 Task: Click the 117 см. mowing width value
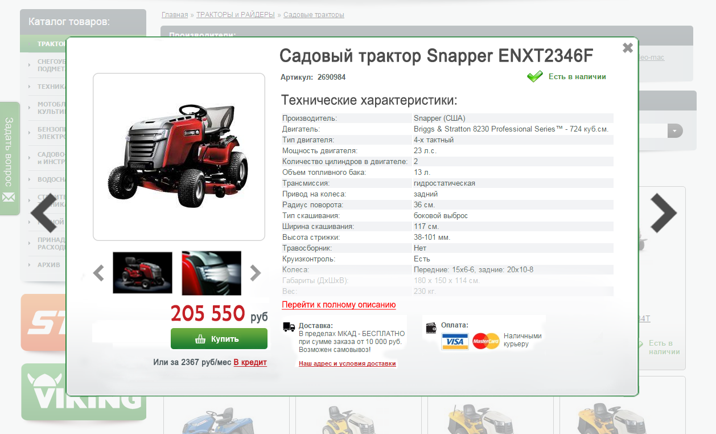click(426, 227)
